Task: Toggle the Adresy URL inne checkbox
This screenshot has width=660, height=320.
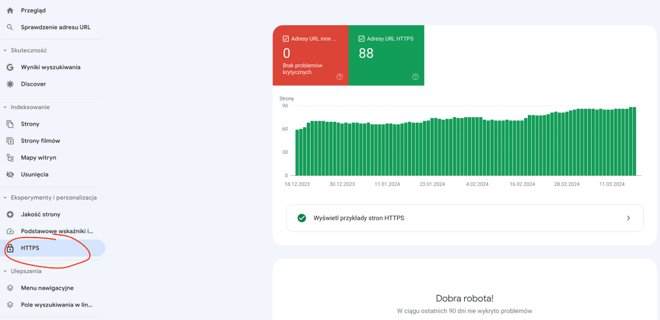Action: coord(286,39)
